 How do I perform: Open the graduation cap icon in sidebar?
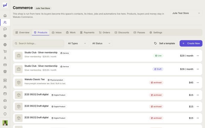[x=5, y=107]
